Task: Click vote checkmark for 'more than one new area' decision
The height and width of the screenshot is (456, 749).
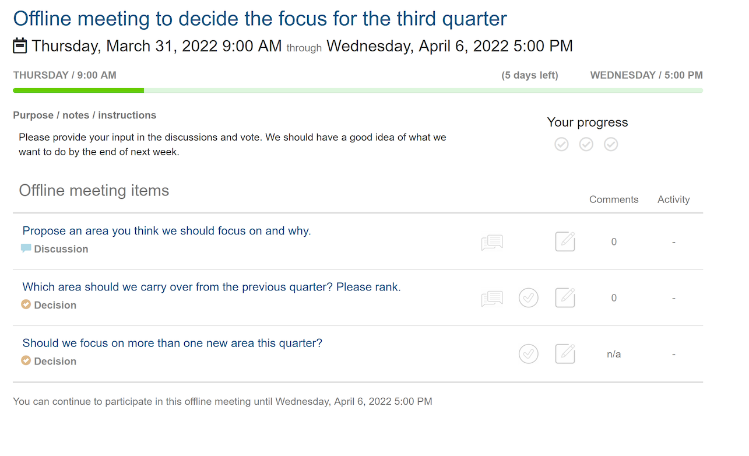Action: point(529,354)
